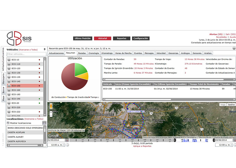The height and width of the screenshot is (168, 236).
Task: Click the start date field 31/05/2014
Action: (56, 140)
